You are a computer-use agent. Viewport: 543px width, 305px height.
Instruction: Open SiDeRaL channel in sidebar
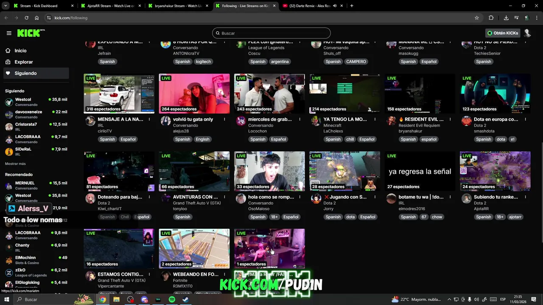(x=36, y=152)
